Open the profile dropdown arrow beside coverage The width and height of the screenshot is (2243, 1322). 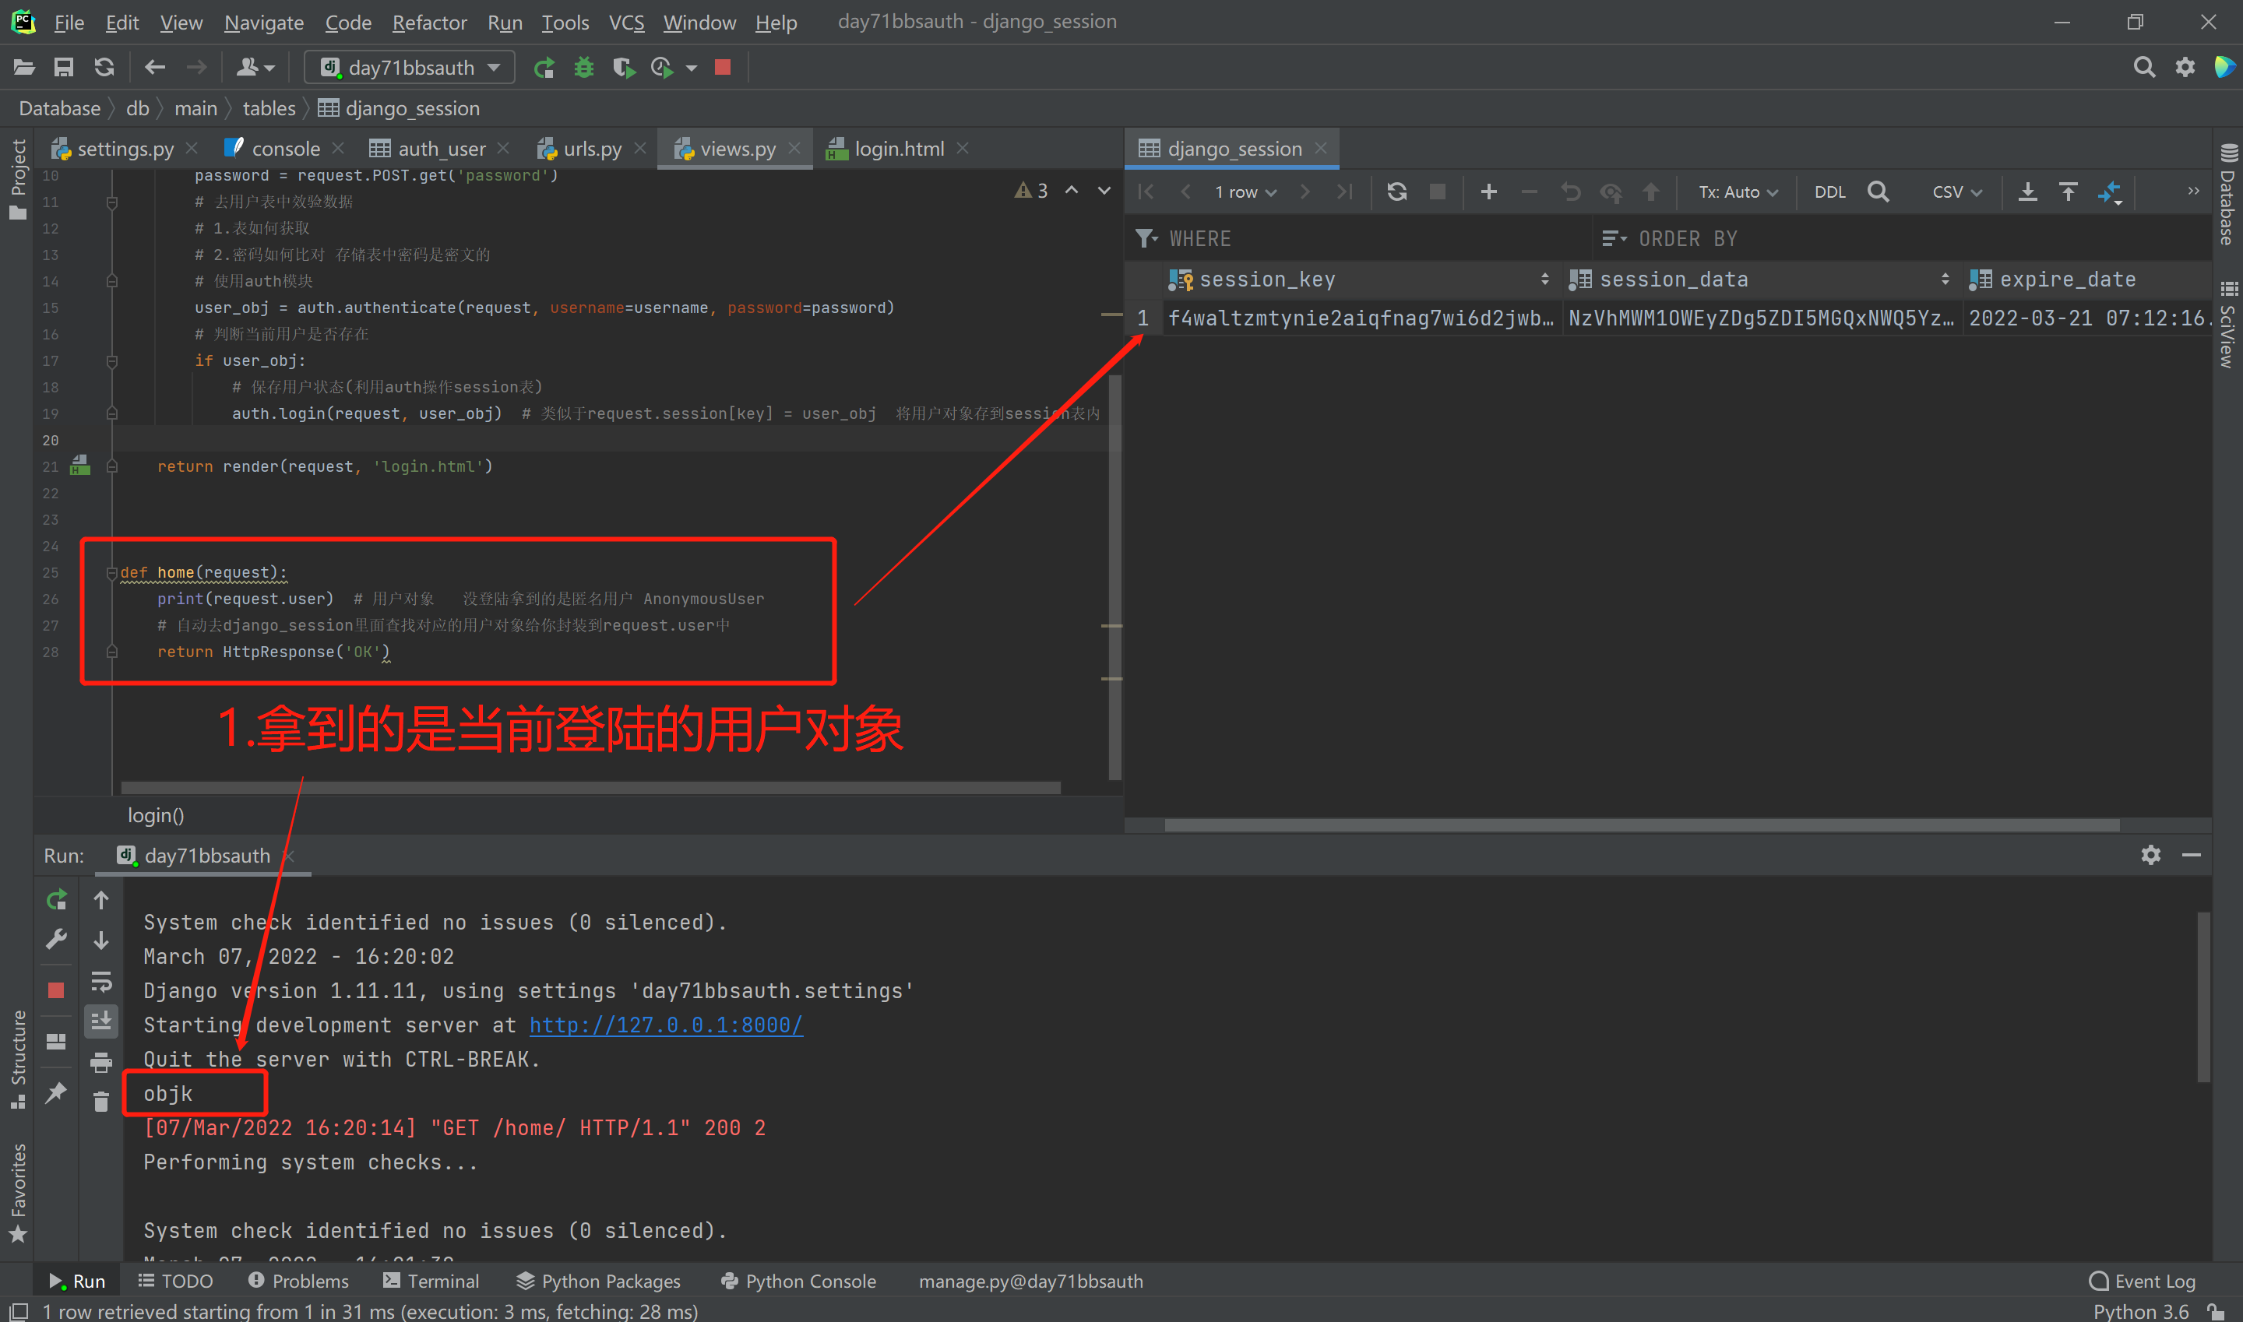click(692, 68)
